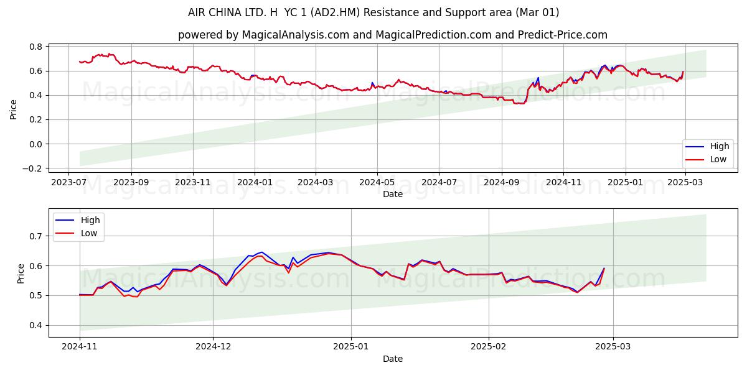This screenshot has width=747, height=373.
Task: Click the bottom chart x-axis label '2024-11'
Action: [80, 348]
